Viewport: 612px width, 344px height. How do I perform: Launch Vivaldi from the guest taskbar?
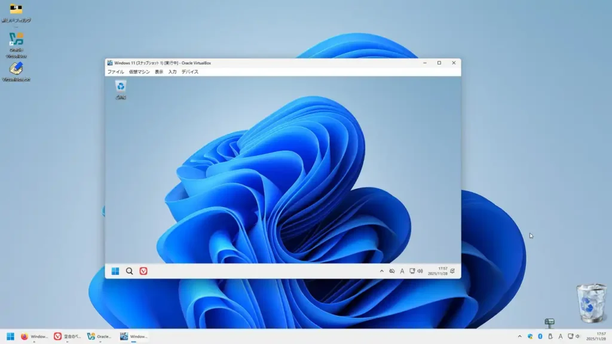pos(143,271)
